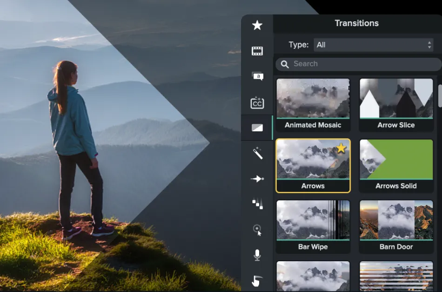The height and width of the screenshot is (292, 442).
Task: Open the Gesture Effects hand icon
Action: 257,281
